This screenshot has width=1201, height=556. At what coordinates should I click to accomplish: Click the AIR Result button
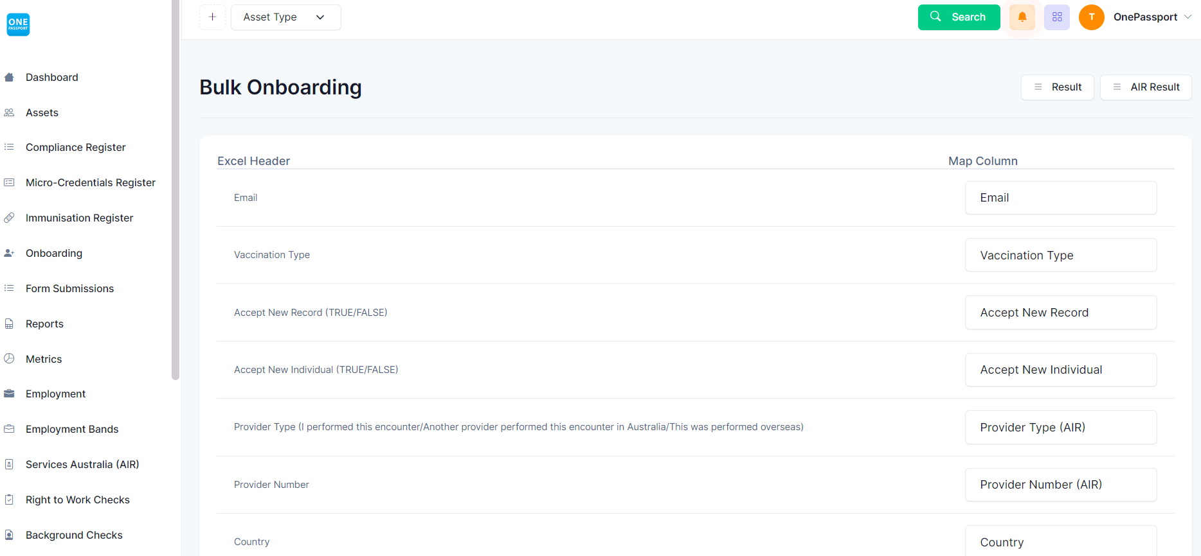click(1146, 87)
